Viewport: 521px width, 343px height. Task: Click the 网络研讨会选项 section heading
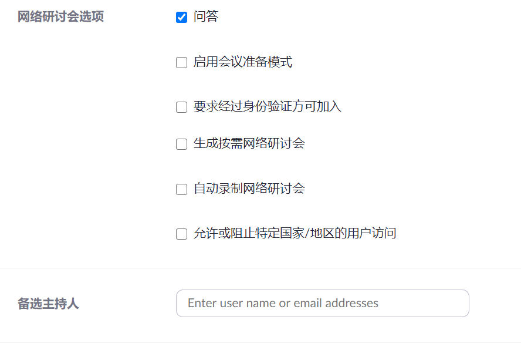coord(61,17)
